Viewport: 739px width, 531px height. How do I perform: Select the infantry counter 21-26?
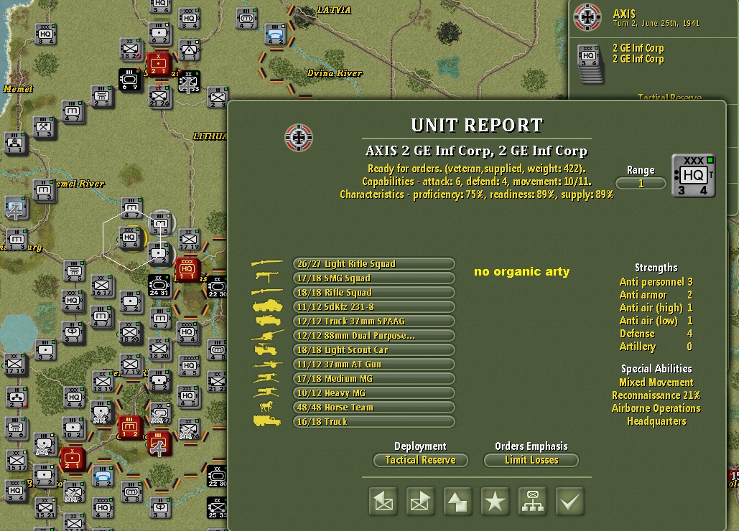(x=159, y=96)
